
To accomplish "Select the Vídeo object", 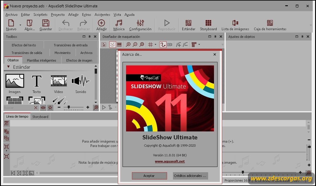I will coord(59,84).
